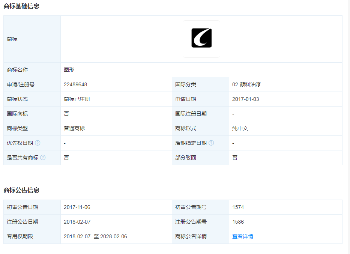350x254 pixels.
Task: Click the exclusive right end date 2028-02-06
Action: tap(114, 236)
